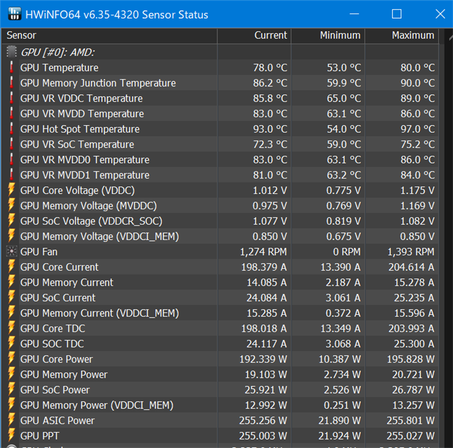Image resolution: width=453 pixels, height=448 pixels.
Task: Click lightning icon for GPU SoC Power
Action: click(x=11, y=390)
